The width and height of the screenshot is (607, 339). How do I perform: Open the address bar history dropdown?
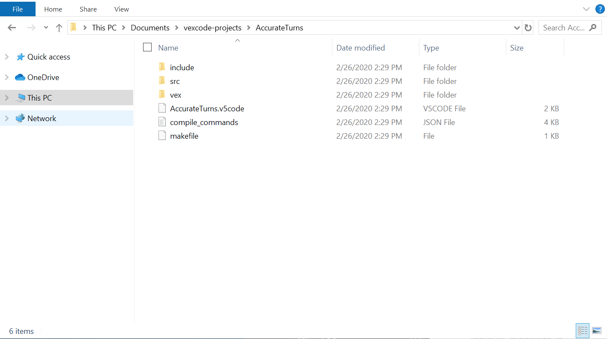click(517, 27)
